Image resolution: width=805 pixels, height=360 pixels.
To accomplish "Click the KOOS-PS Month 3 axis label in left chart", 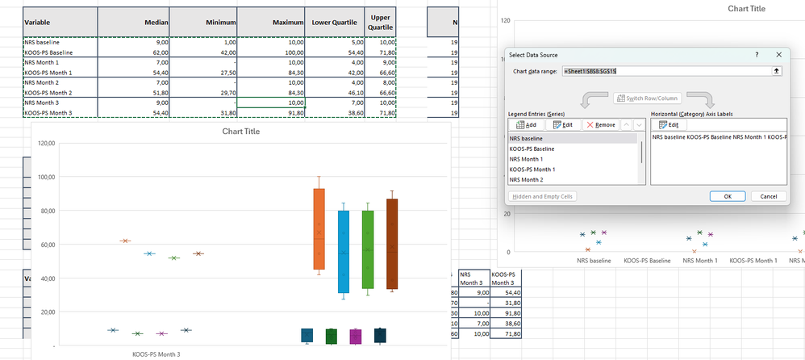I will coord(156,354).
